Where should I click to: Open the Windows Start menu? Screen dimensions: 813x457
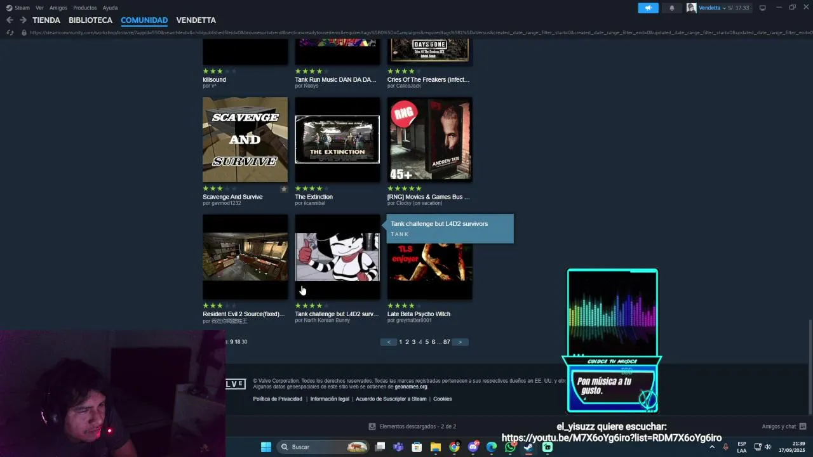tap(266, 447)
